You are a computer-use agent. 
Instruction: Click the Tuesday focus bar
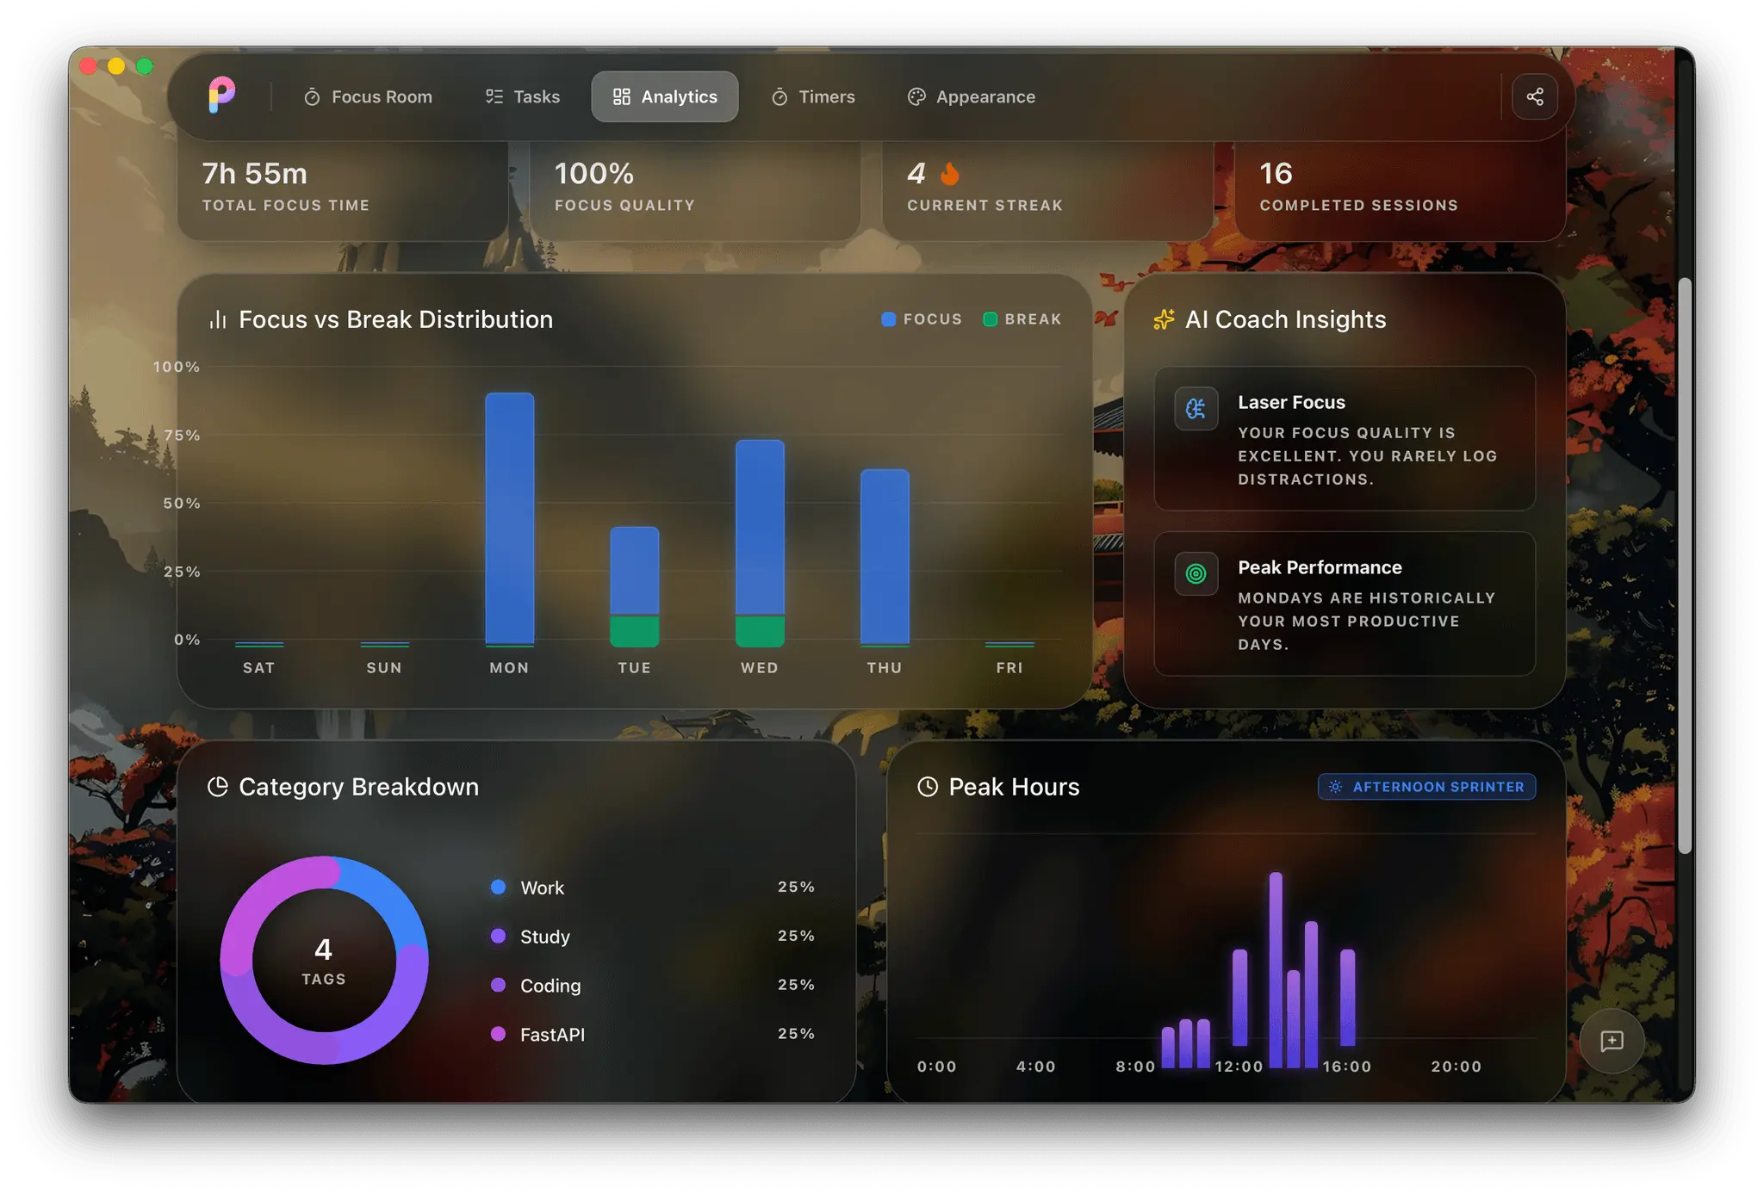(x=635, y=571)
